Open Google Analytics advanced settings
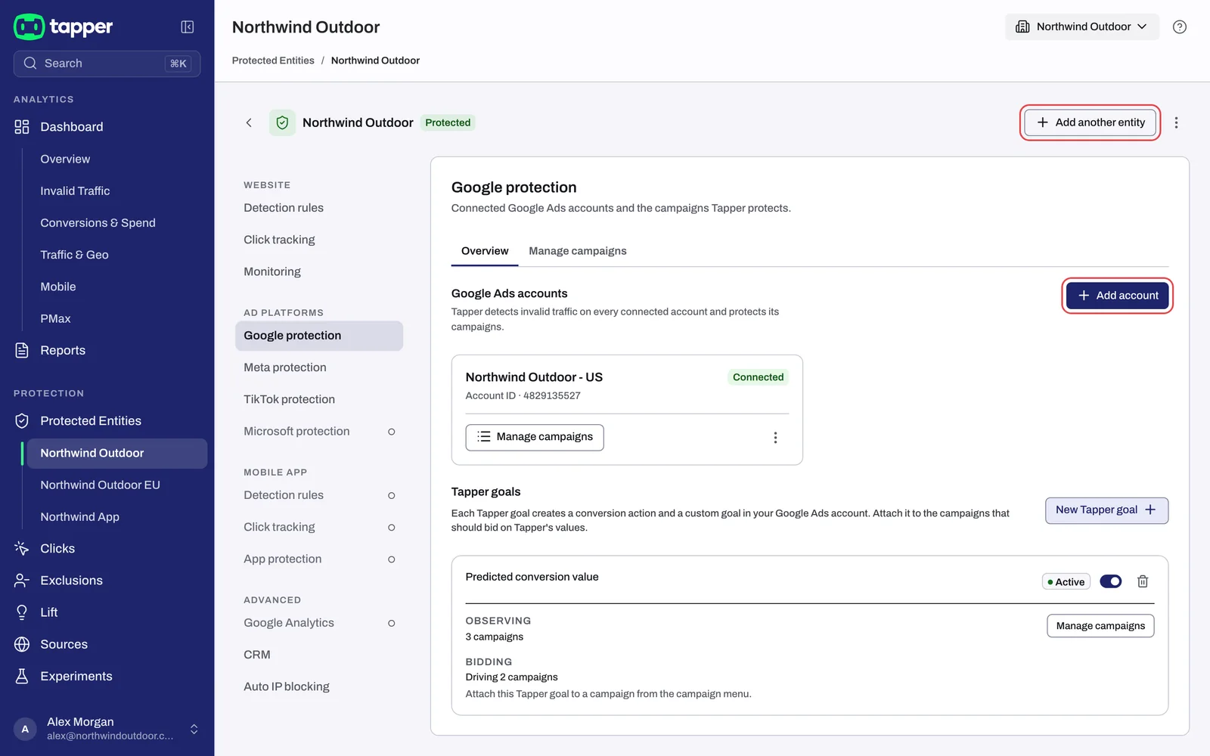 [x=319, y=623]
